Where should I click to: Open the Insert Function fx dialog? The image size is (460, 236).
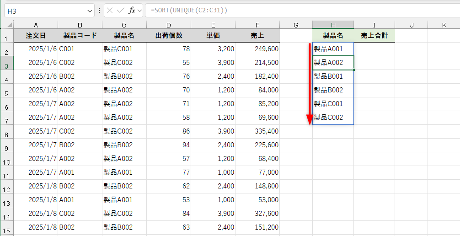pos(132,11)
